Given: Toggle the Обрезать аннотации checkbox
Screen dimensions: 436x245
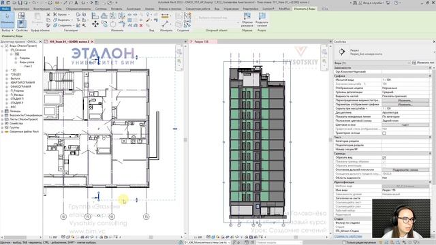Looking at the screenshot, I should click(384, 165).
